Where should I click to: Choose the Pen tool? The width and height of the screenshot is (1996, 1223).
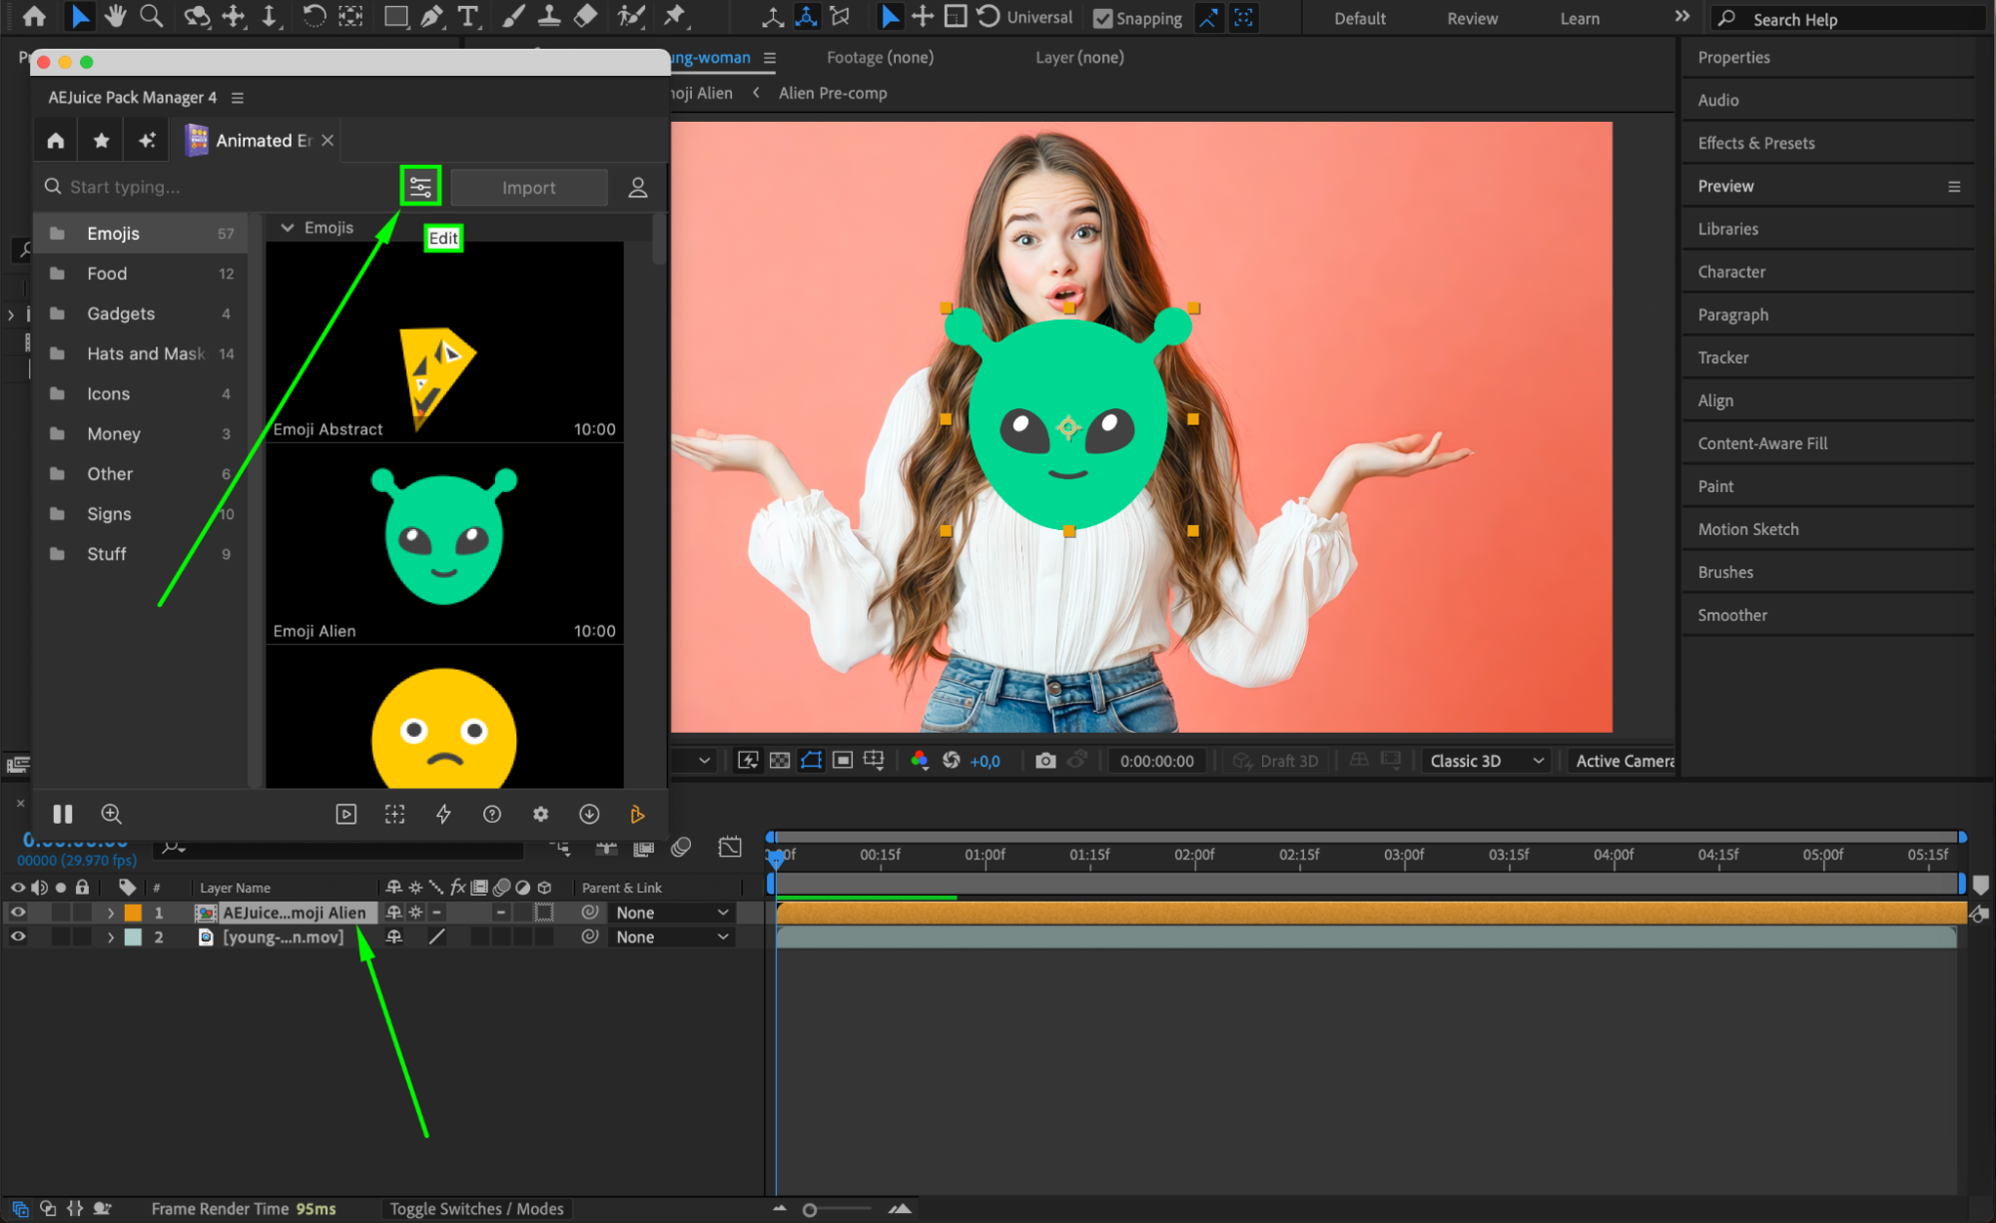click(x=431, y=16)
